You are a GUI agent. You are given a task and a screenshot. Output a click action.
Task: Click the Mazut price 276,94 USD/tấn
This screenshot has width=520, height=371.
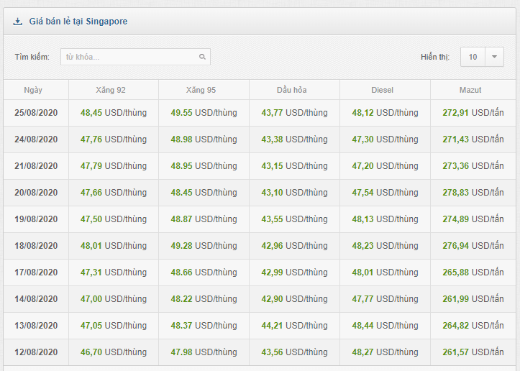coord(473,246)
